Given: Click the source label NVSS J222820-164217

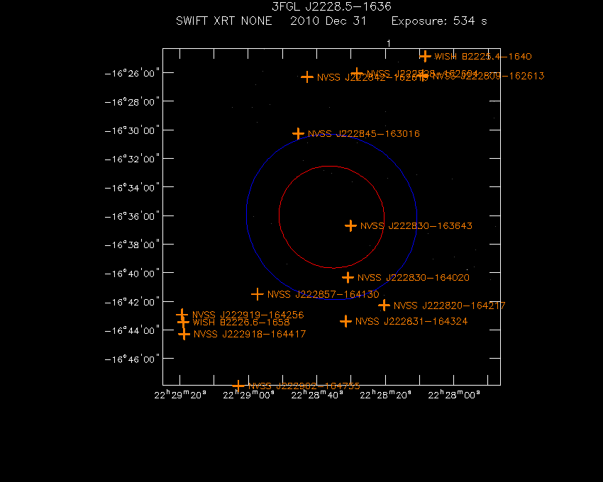Looking at the screenshot, I should pyautogui.click(x=450, y=306).
